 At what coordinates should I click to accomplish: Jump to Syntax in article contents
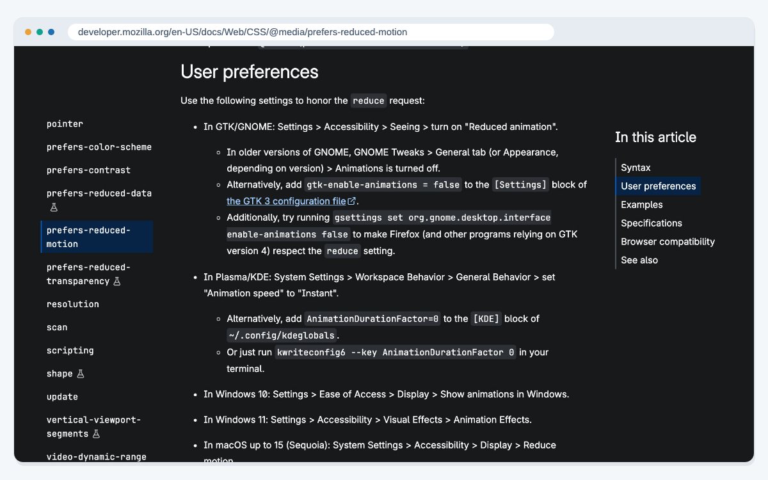click(x=636, y=168)
